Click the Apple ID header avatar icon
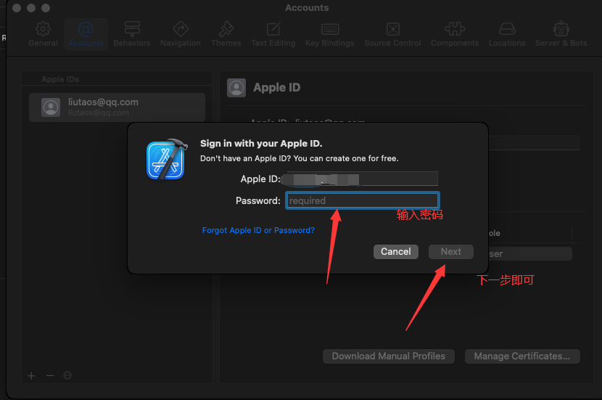The height and width of the screenshot is (400, 602). pyautogui.click(x=236, y=88)
